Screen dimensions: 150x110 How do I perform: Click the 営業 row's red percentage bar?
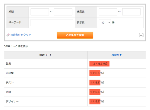pos(99,64)
